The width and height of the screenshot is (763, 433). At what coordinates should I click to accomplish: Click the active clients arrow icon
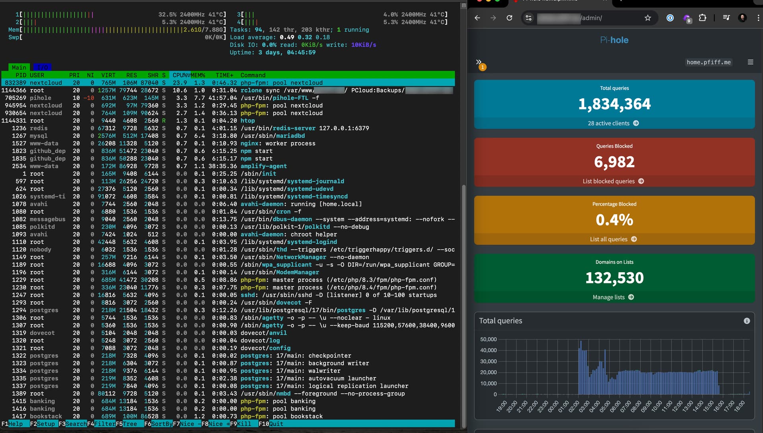(636, 123)
